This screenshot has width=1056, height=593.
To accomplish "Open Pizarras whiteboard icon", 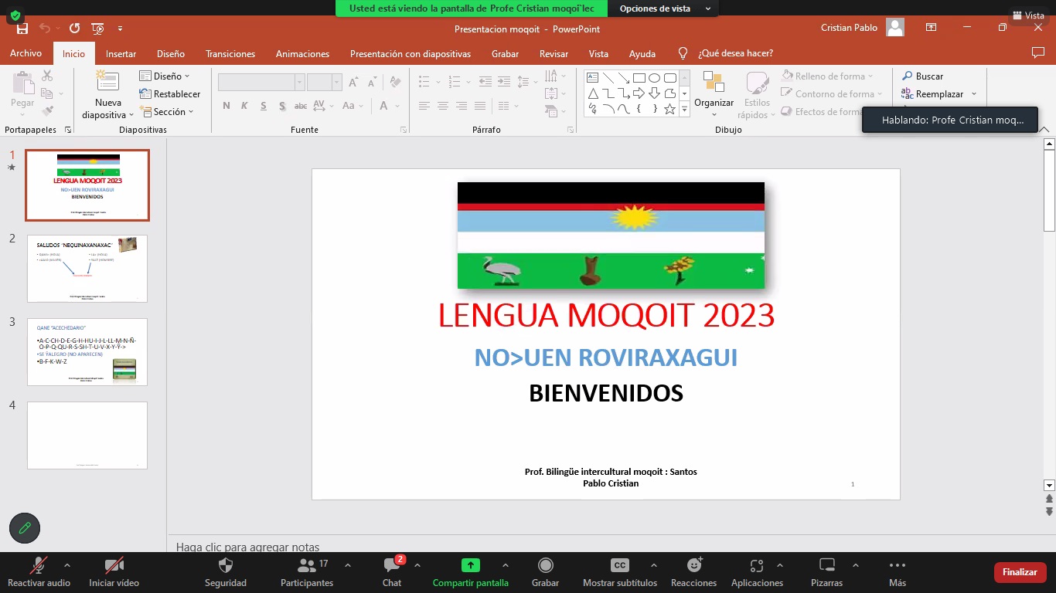I will click(826, 566).
